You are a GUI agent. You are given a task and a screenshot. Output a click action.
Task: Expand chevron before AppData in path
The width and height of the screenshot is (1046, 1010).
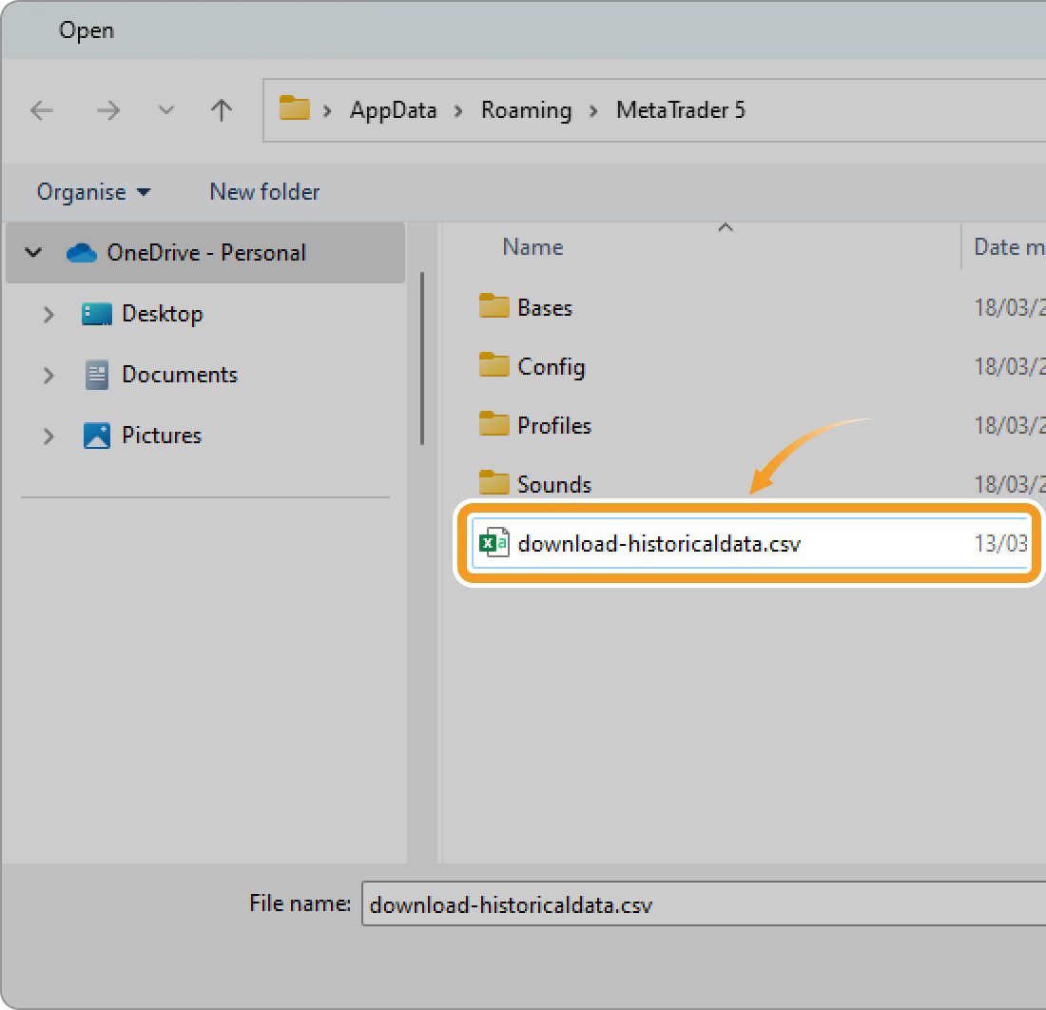327,110
